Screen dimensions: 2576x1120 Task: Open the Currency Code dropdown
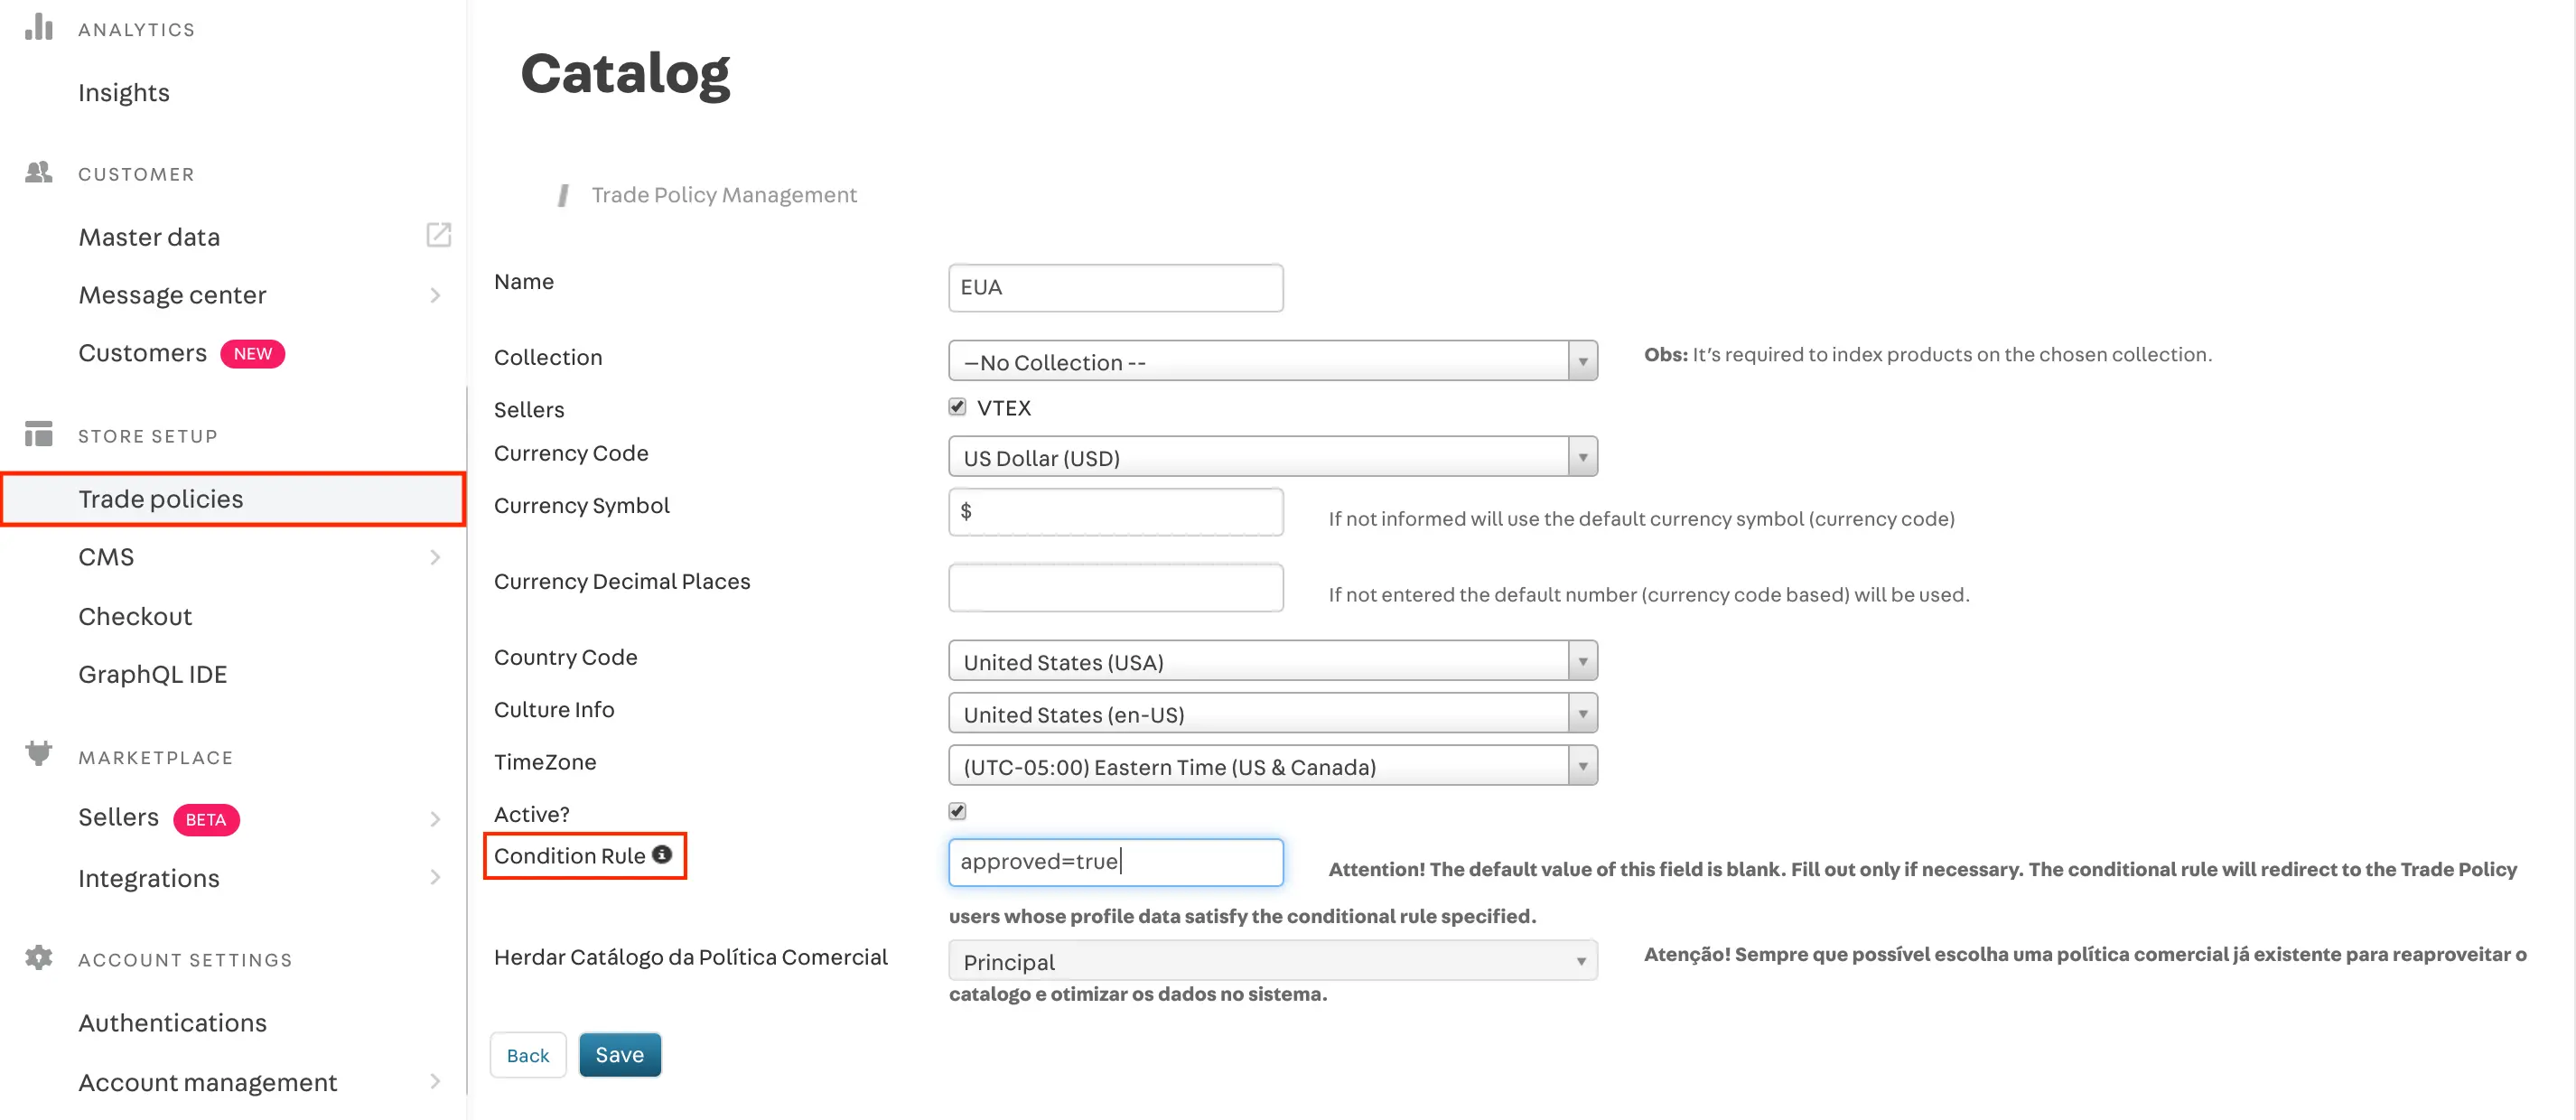point(1272,457)
